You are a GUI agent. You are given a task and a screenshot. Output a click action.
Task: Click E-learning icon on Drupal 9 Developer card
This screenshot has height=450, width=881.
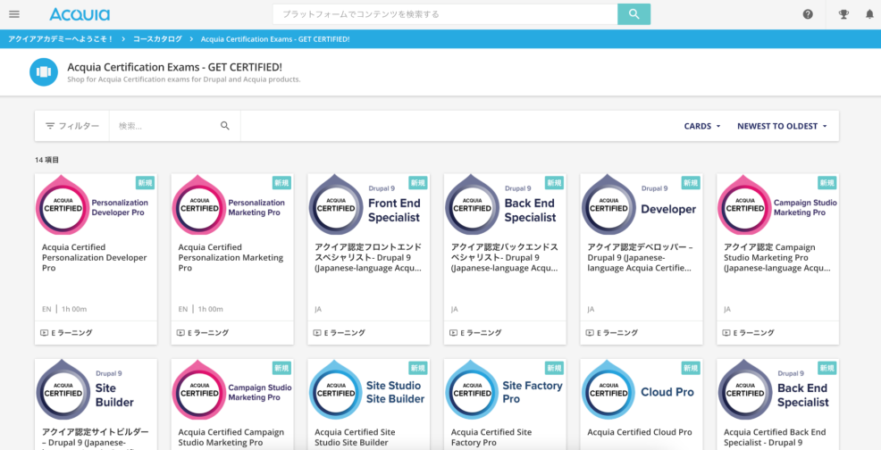[590, 332]
